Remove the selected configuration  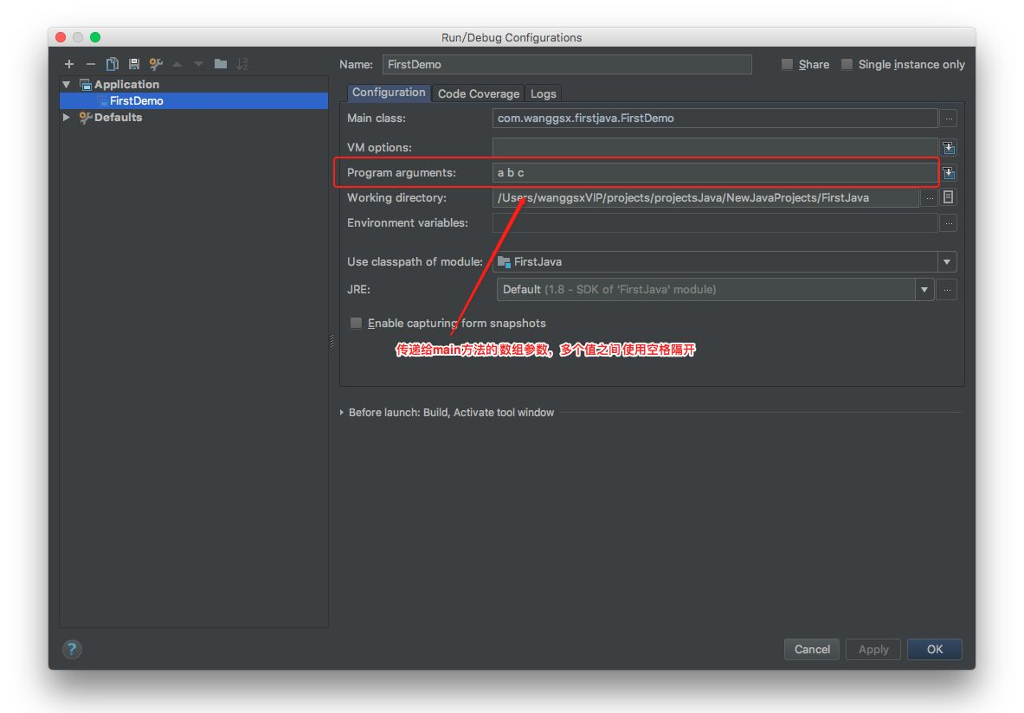click(91, 64)
